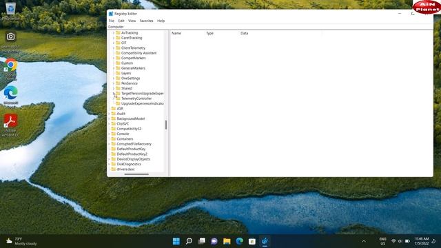
Task: Expand the DiskDiagnostics key
Action: 109,164
